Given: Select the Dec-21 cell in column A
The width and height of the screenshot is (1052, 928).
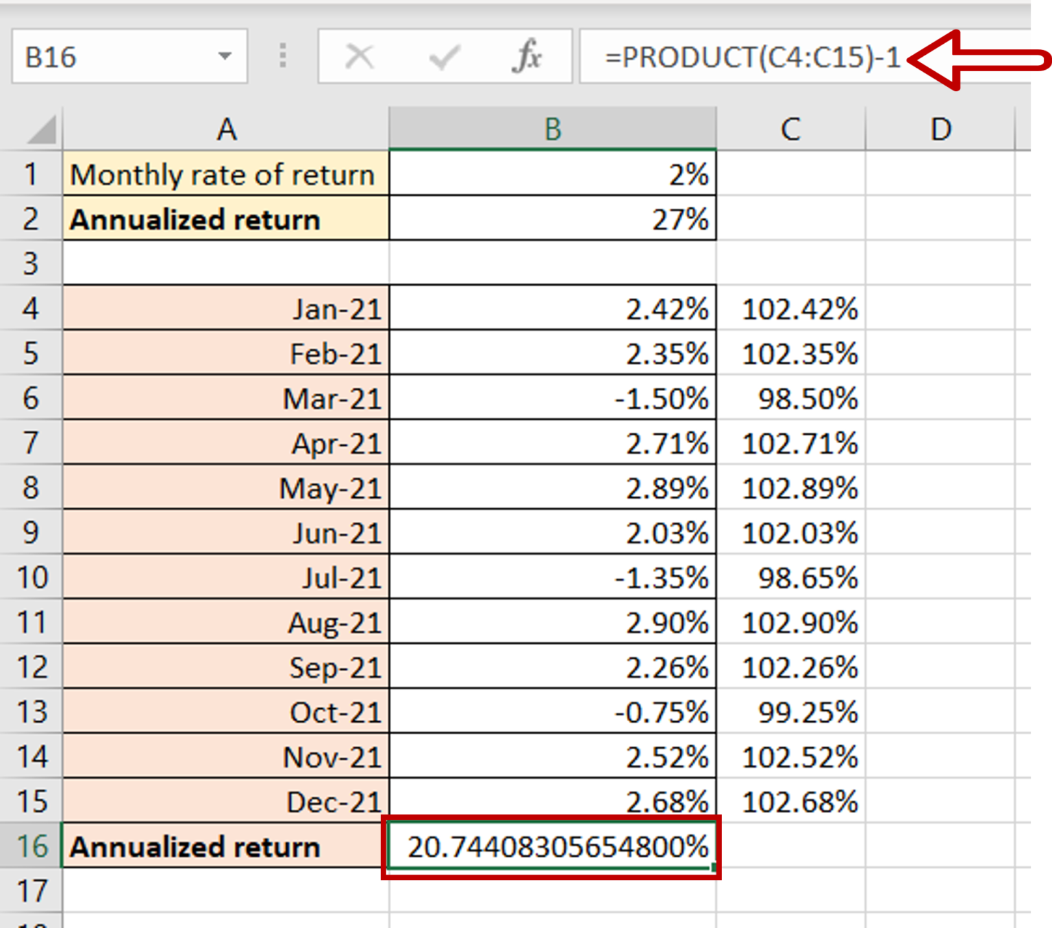Looking at the screenshot, I should coord(226,803).
